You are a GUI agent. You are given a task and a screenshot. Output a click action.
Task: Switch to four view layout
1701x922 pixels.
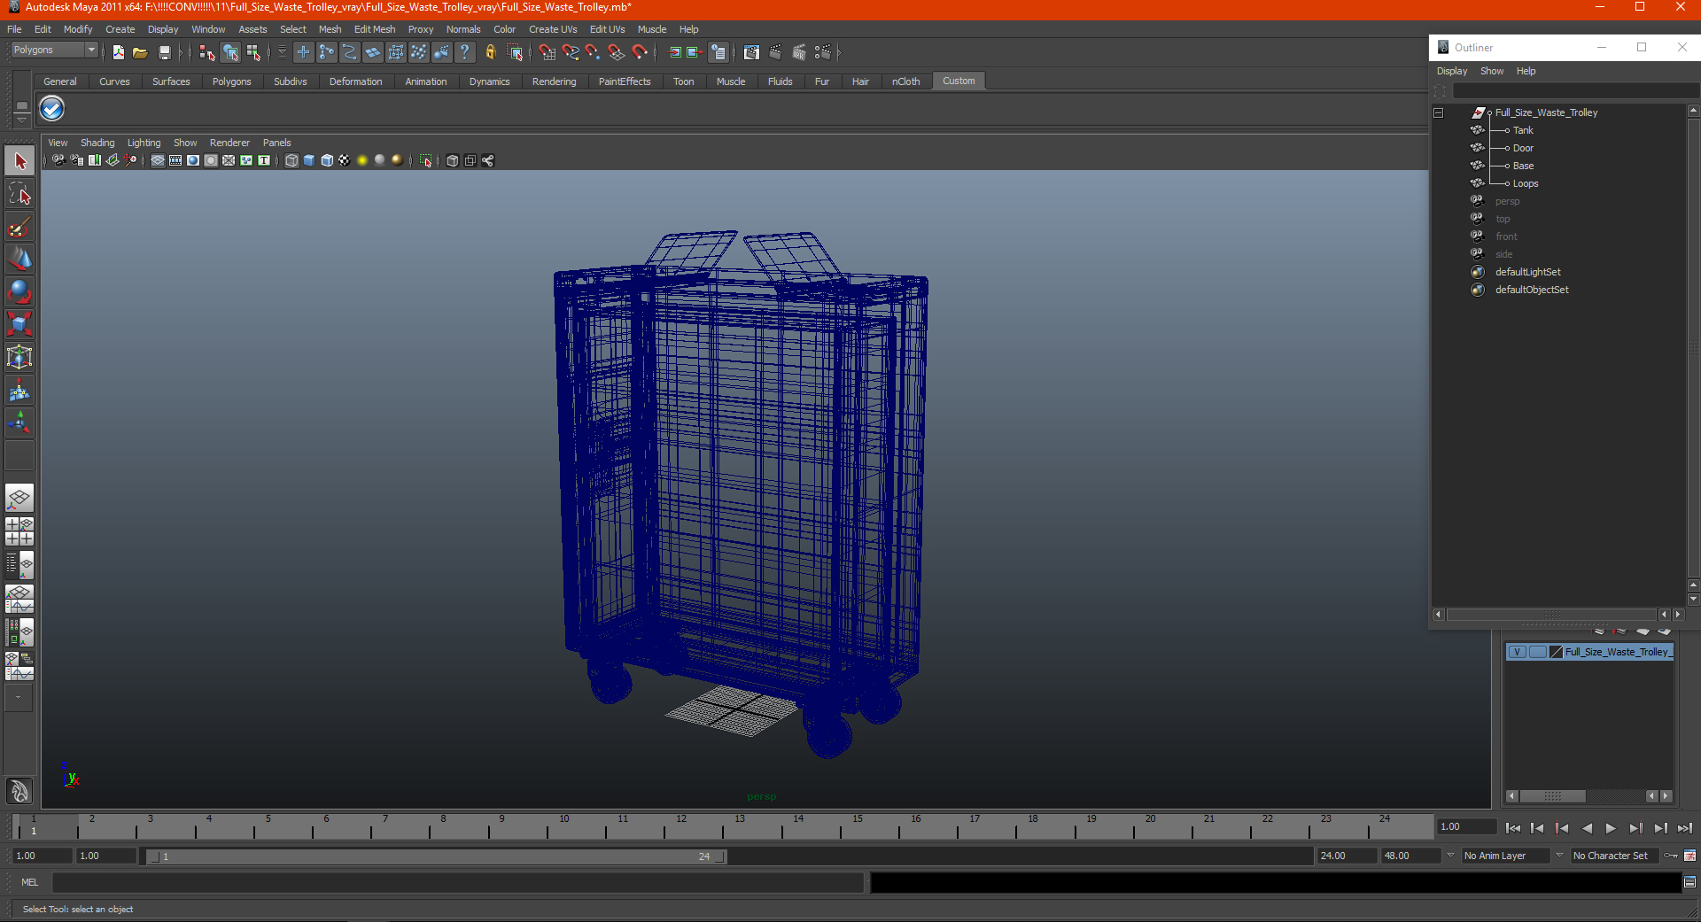pos(19,531)
